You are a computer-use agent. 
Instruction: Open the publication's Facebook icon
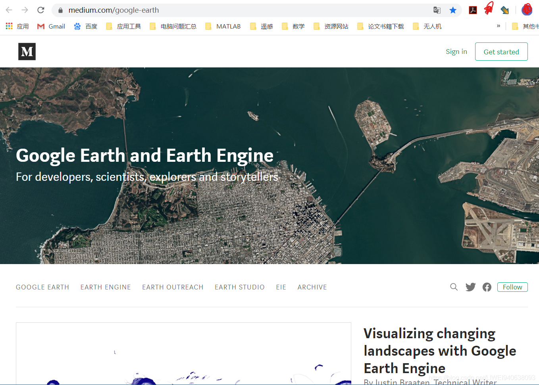487,287
